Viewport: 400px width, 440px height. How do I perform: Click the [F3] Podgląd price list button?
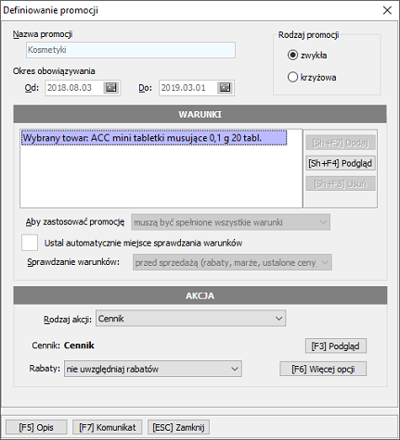336,346
